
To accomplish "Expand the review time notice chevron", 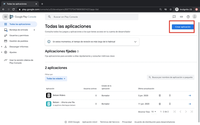I will click(x=135, y=42).
